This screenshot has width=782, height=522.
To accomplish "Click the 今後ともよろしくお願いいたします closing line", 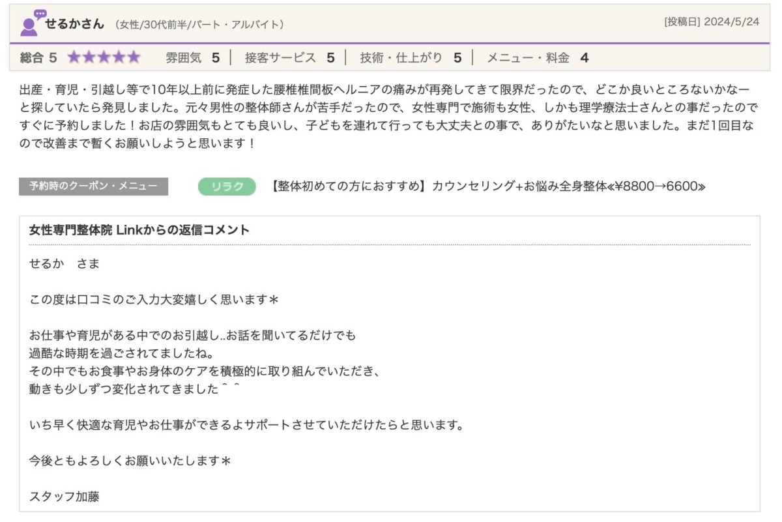I will coord(130,461).
